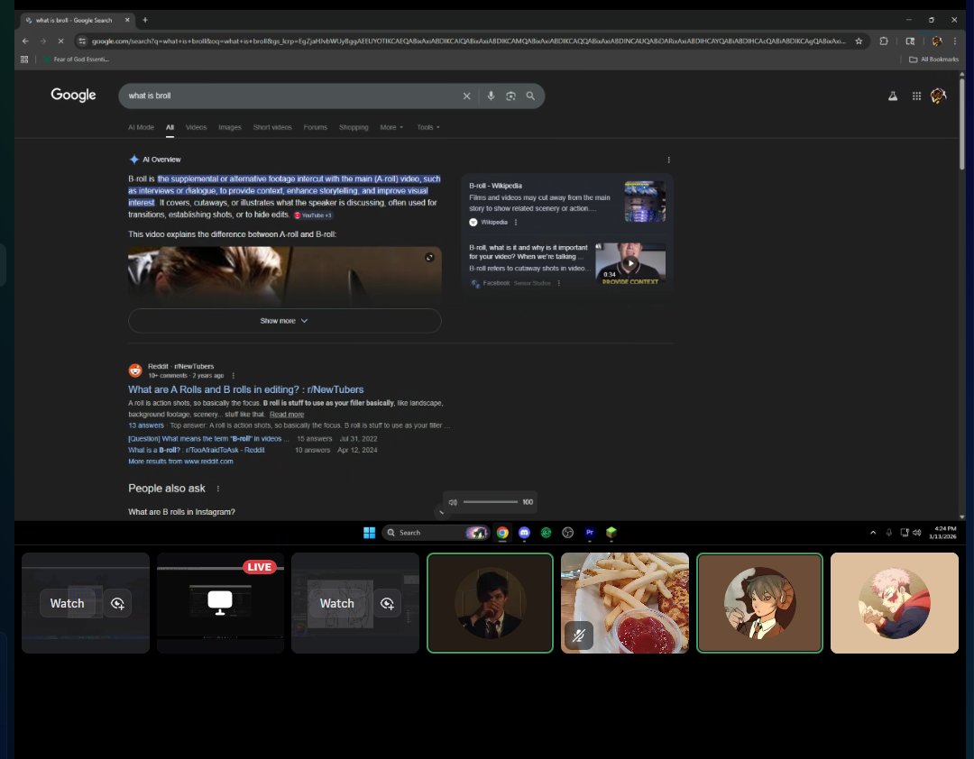Open Wikipedia card three-dot menu
The height and width of the screenshot is (759, 974).
point(516,223)
